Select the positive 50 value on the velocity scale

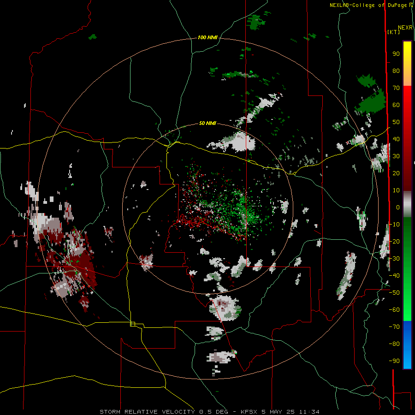point(396,122)
